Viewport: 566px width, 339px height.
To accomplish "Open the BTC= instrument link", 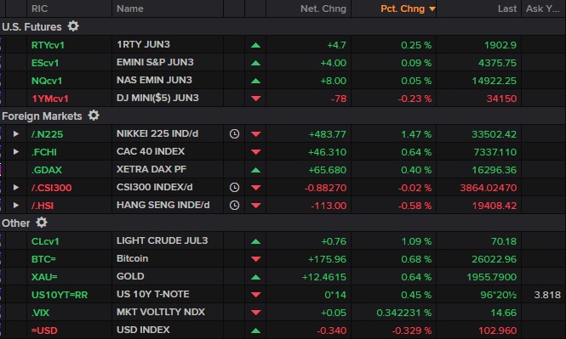I will 43,259.
